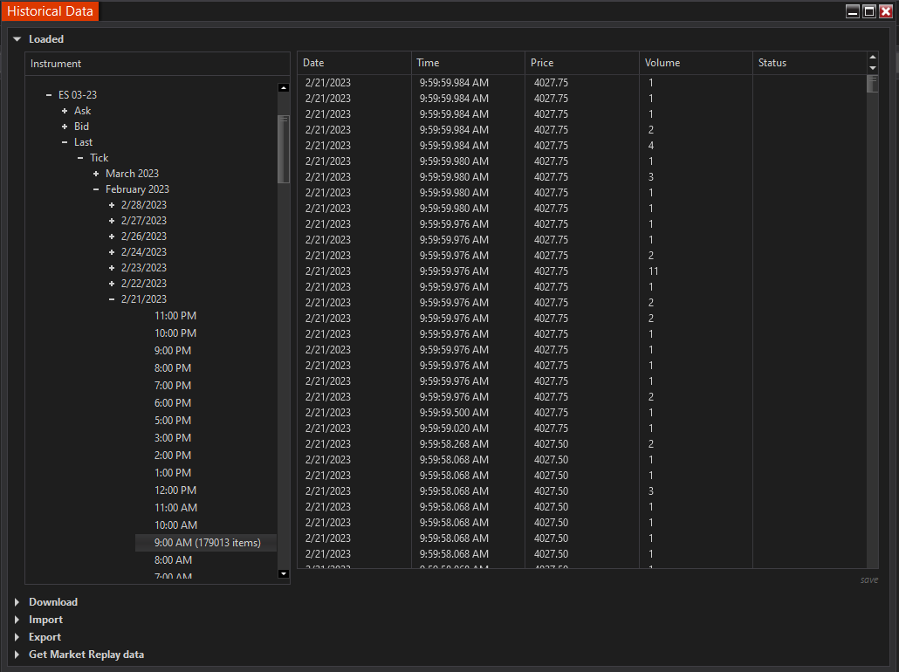Select the row with time 9:59:58.268 AM

pyautogui.click(x=582, y=444)
